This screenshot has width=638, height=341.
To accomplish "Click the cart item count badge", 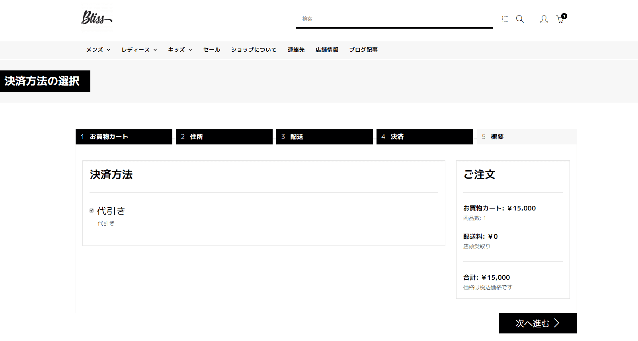I will point(564,16).
